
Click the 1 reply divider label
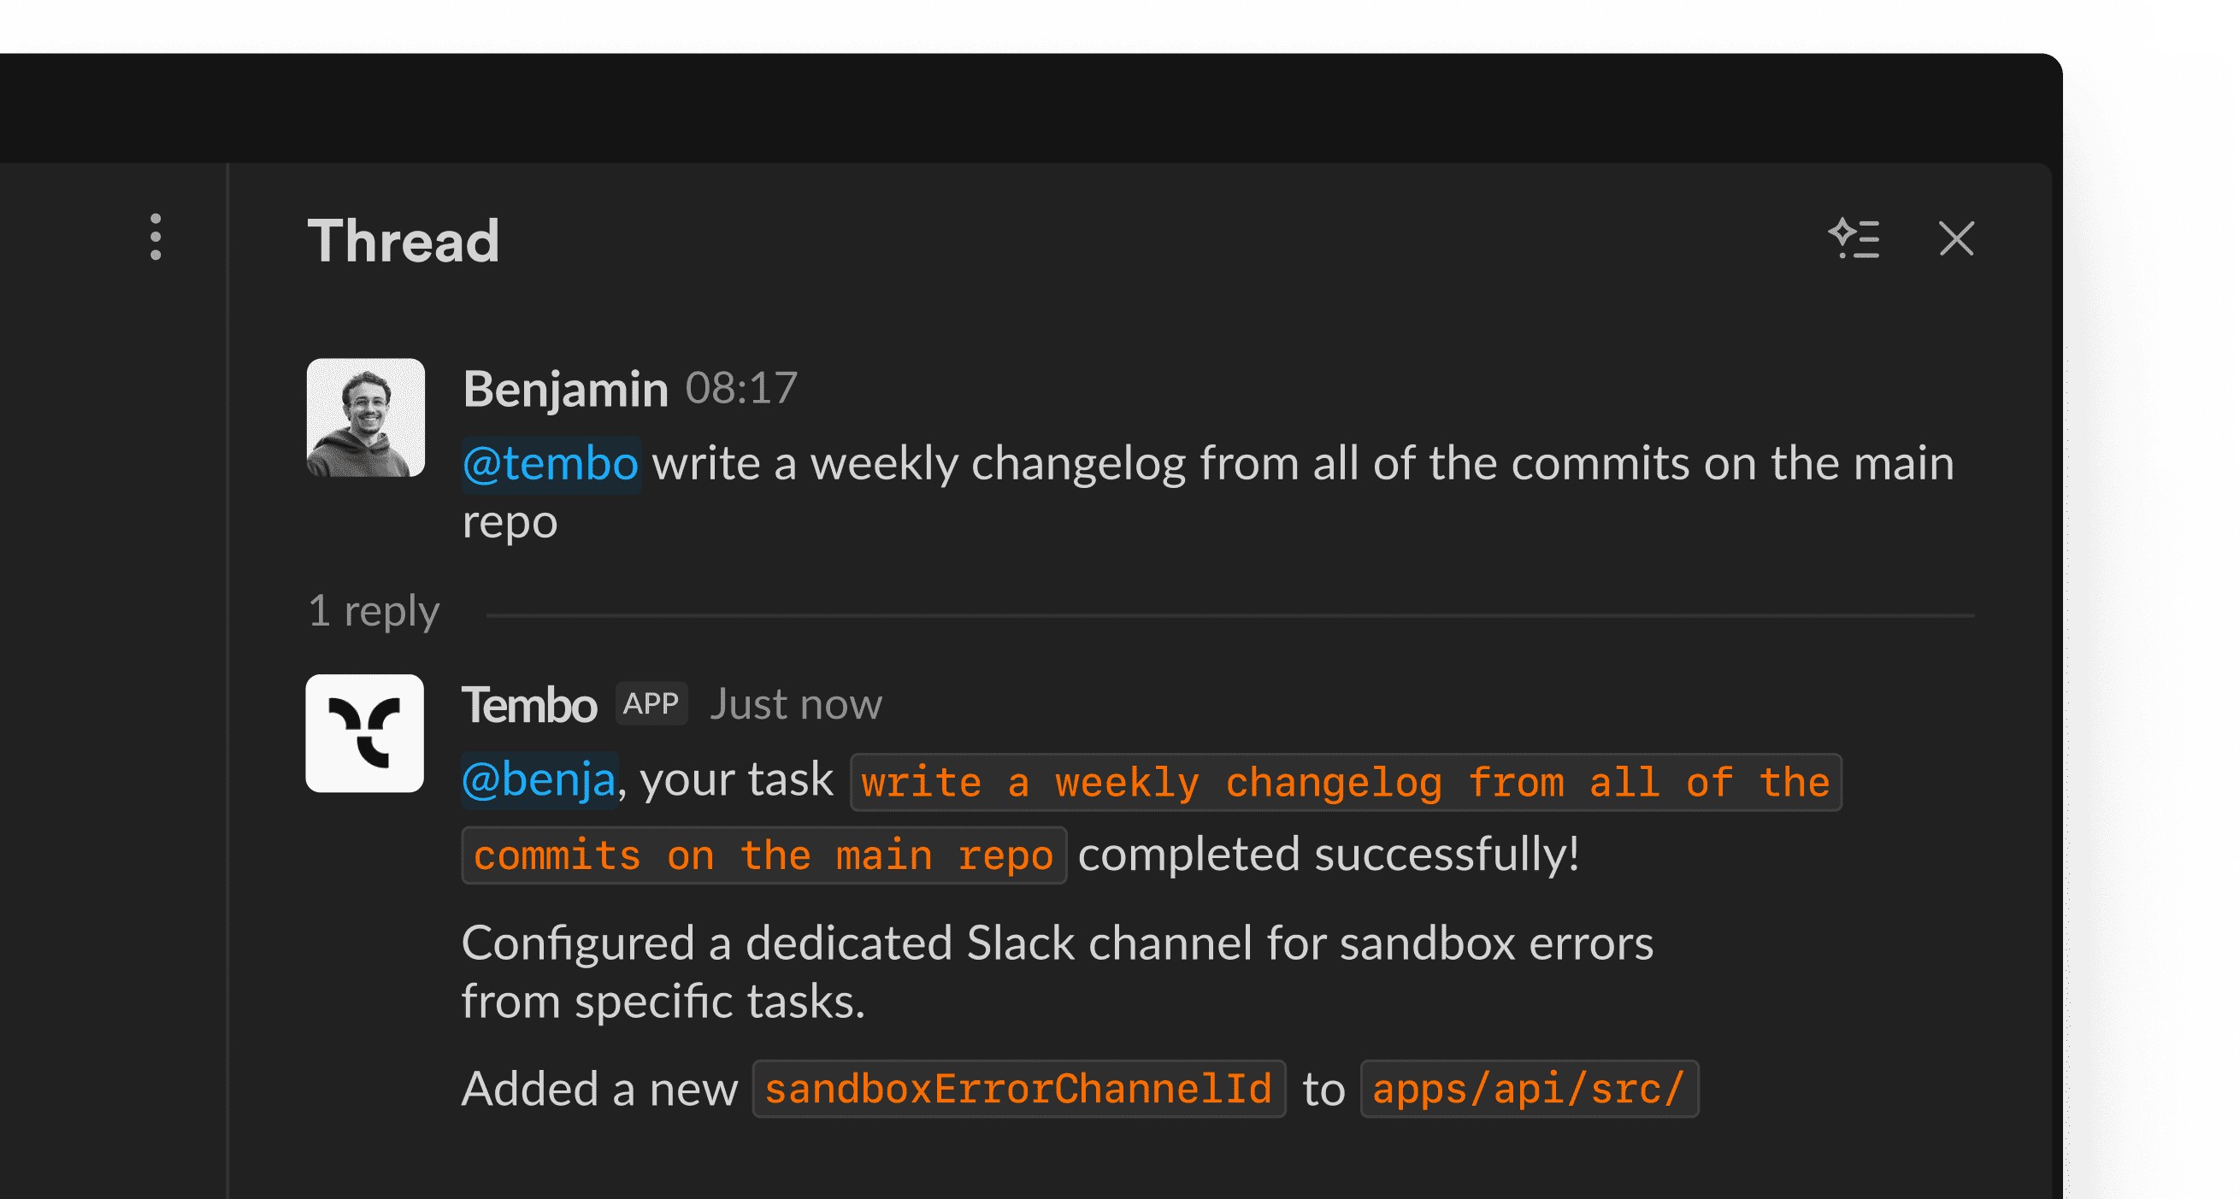tap(374, 611)
